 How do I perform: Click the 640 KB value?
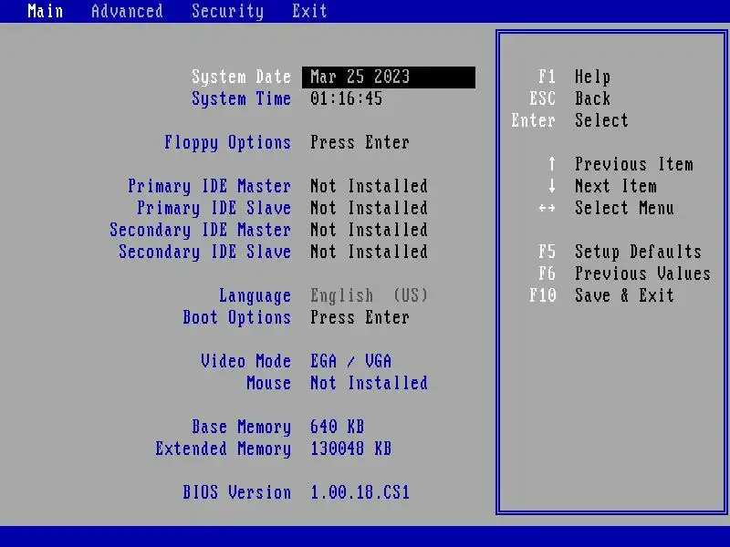coord(338,427)
